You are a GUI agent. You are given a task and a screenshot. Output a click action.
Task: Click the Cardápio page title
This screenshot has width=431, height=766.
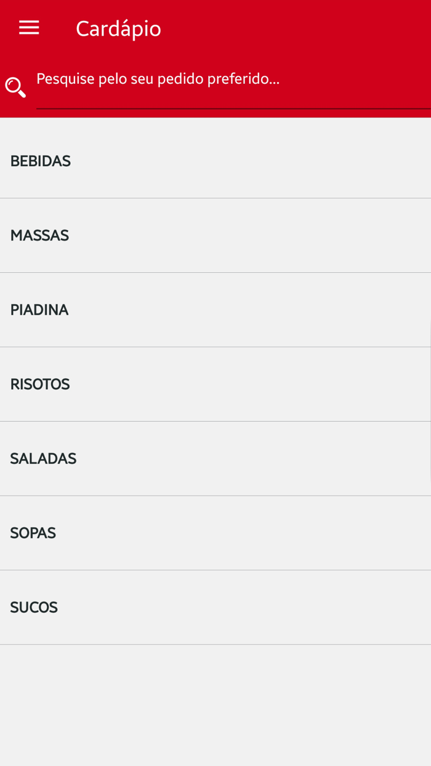point(118,29)
